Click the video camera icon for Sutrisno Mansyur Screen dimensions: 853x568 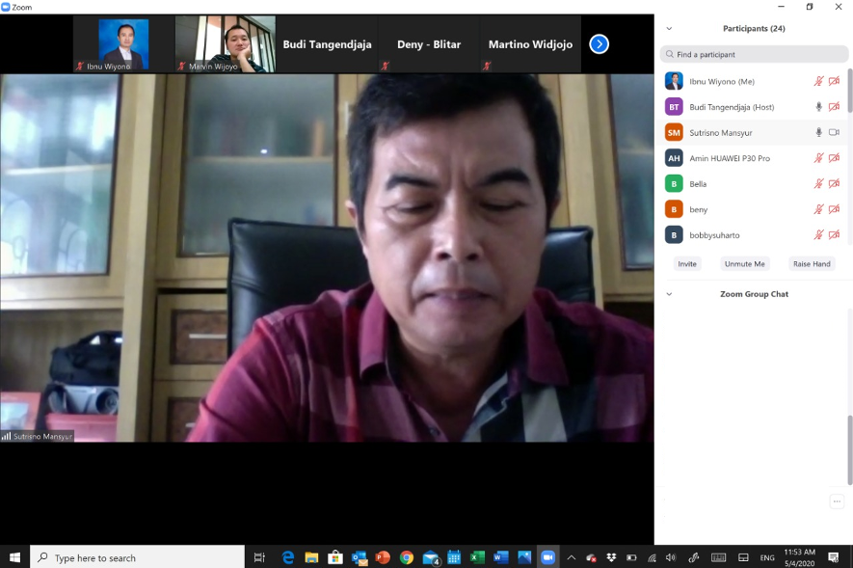click(x=834, y=132)
